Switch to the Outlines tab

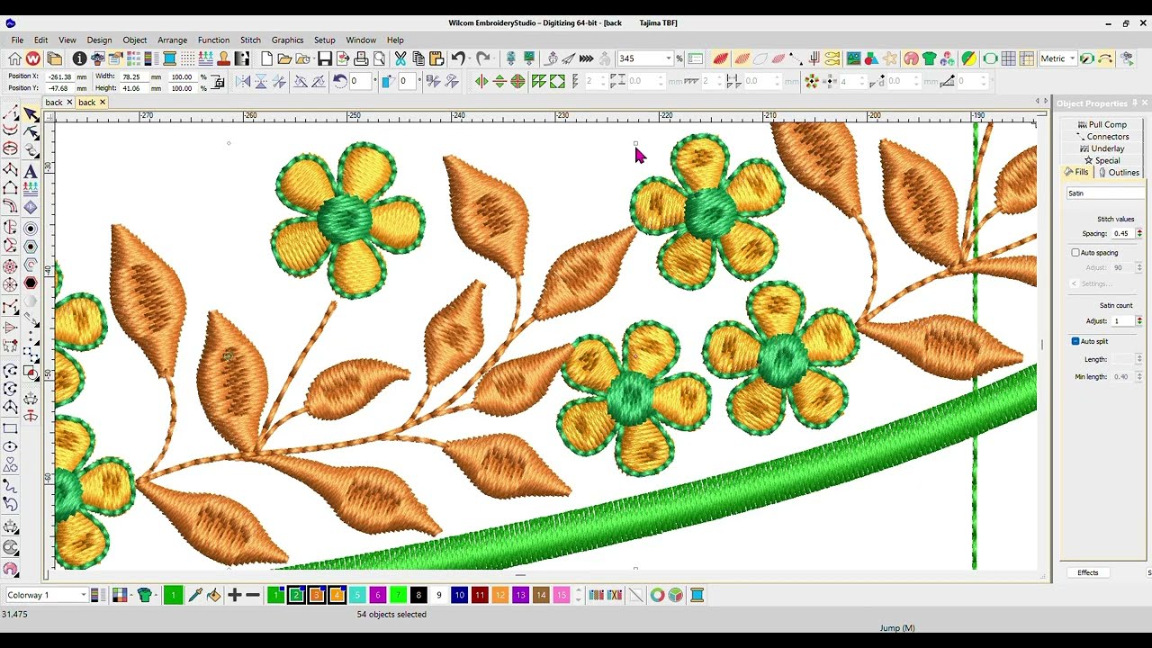pos(1120,172)
